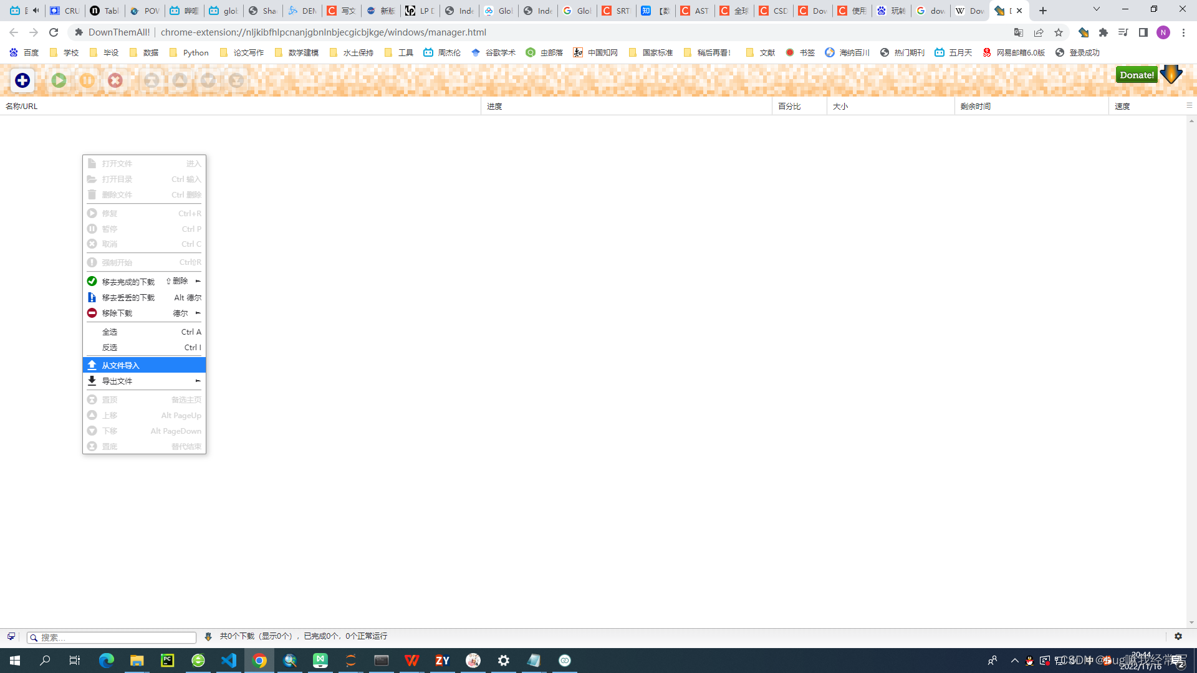Screen dimensions: 1197x673
Task: Expand 移除下载 submenu arrow
Action: [x=198, y=313]
